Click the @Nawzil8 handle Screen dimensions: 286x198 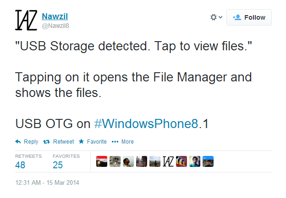[55, 26]
